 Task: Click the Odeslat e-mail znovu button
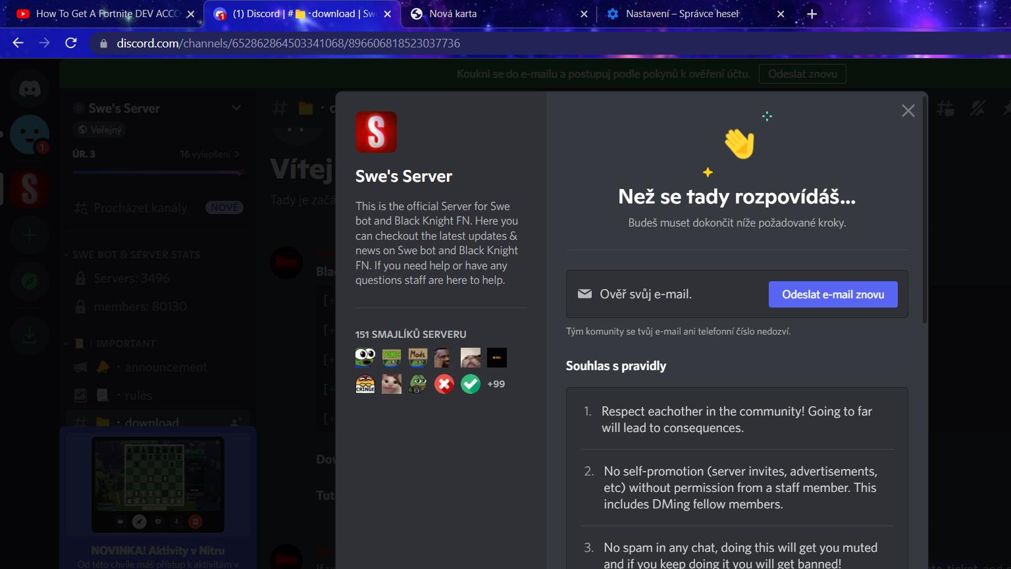coord(833,294)
